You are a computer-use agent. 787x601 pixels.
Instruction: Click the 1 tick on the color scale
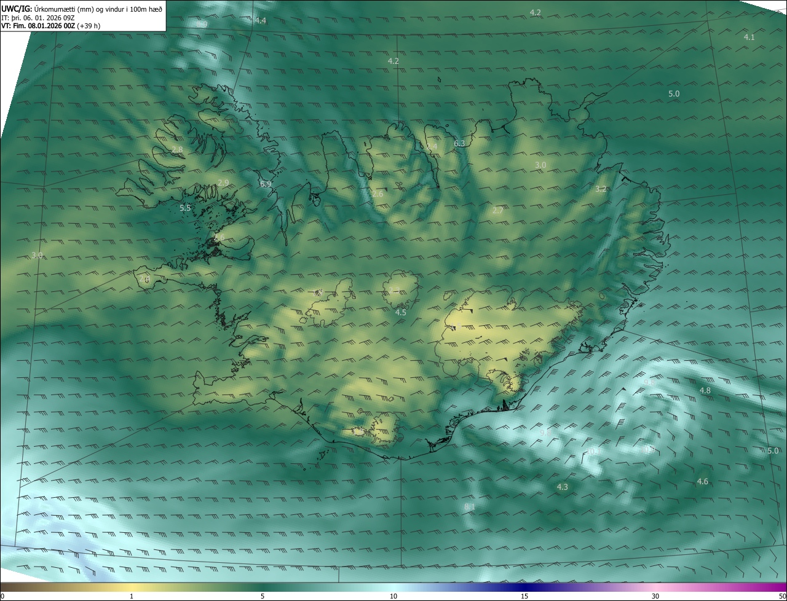(x=132, y=597)
